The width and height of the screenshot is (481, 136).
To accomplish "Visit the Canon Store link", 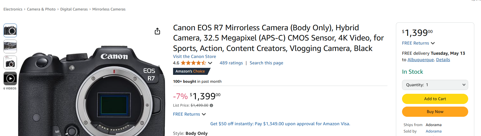I will [194, 56].
